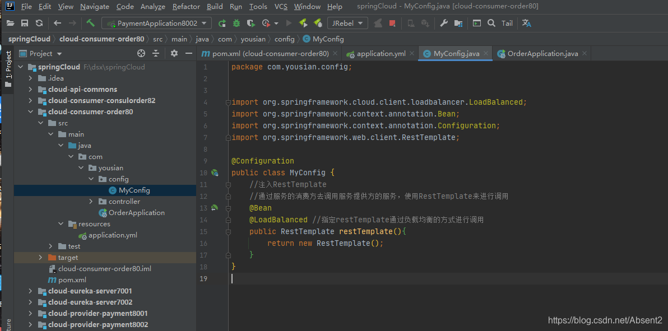Select cloud-consumer-order80.iml file
668x331 pixels.
click(100, 269)
